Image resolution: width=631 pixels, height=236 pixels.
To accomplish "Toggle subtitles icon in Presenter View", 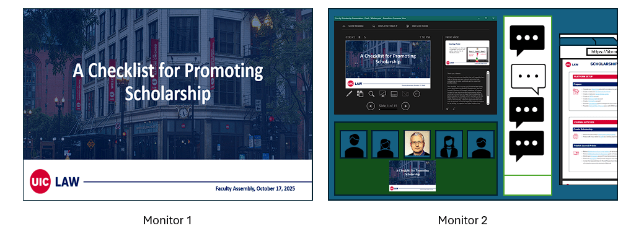I will (x=394, y=94).
